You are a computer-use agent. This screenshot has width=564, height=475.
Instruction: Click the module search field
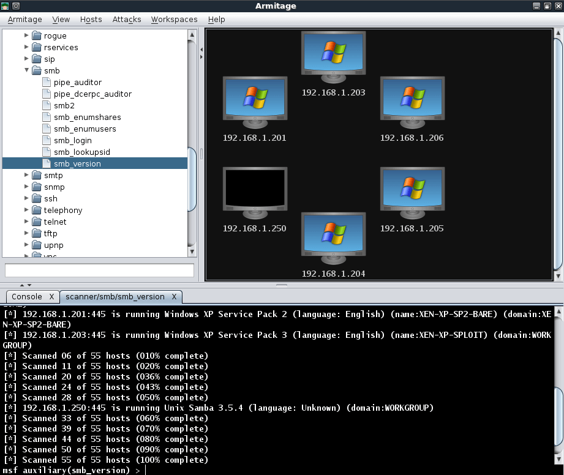click(x=98, y=270)
